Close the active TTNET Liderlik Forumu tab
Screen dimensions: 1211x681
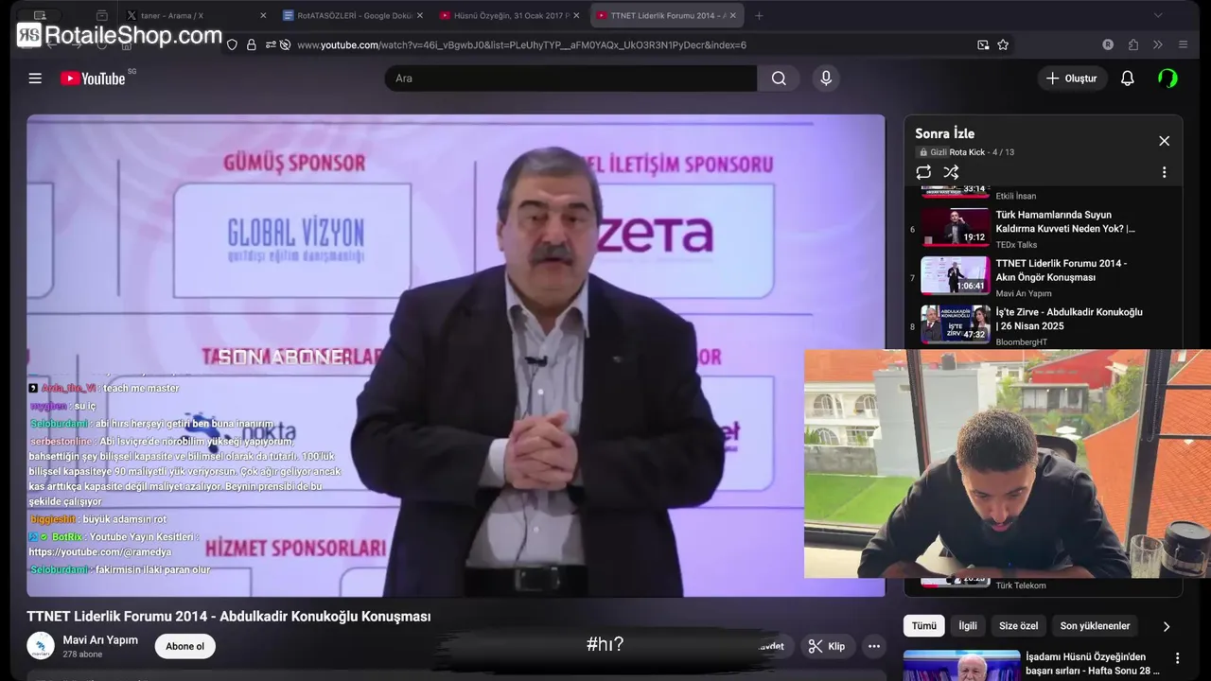pyautogui.click(x=732, y=16)
